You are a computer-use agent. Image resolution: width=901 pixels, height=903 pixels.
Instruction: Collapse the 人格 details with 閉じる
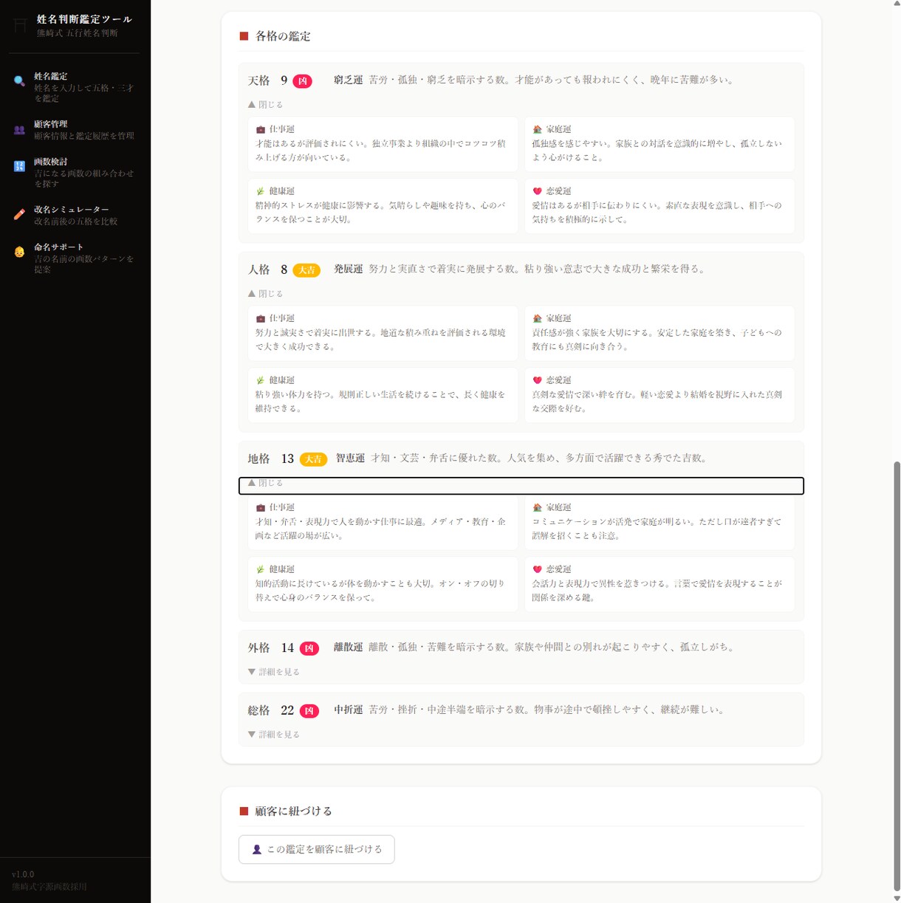[x=266, y=294]
